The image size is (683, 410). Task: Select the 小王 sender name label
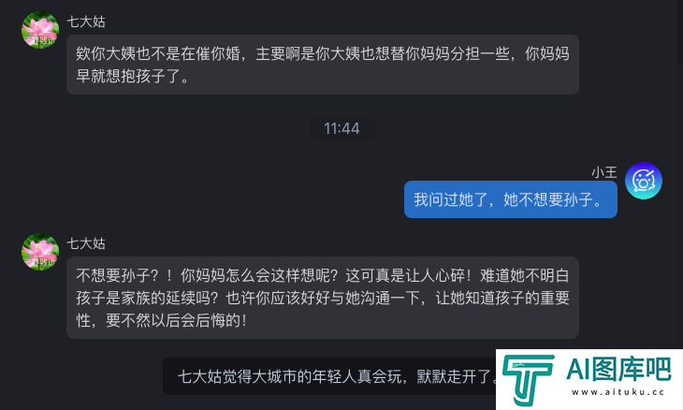(604, 172)
